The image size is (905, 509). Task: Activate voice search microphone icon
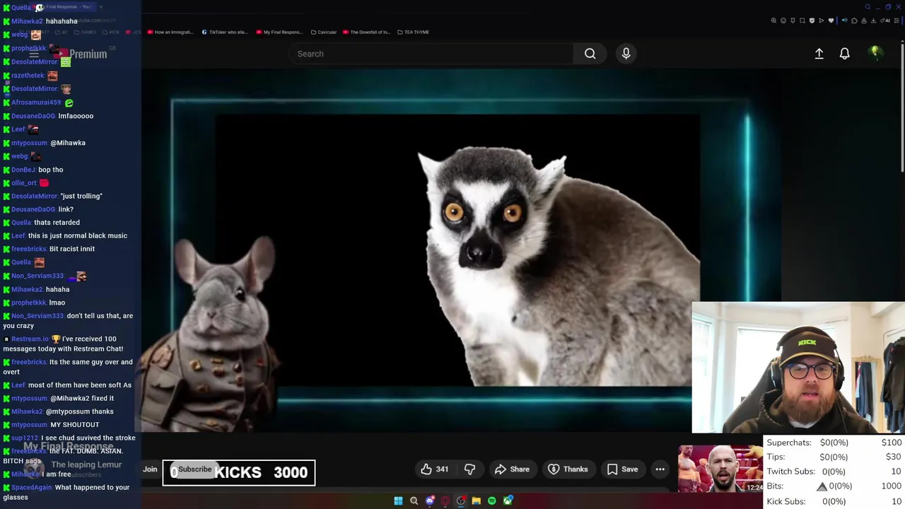click(626, 54)
